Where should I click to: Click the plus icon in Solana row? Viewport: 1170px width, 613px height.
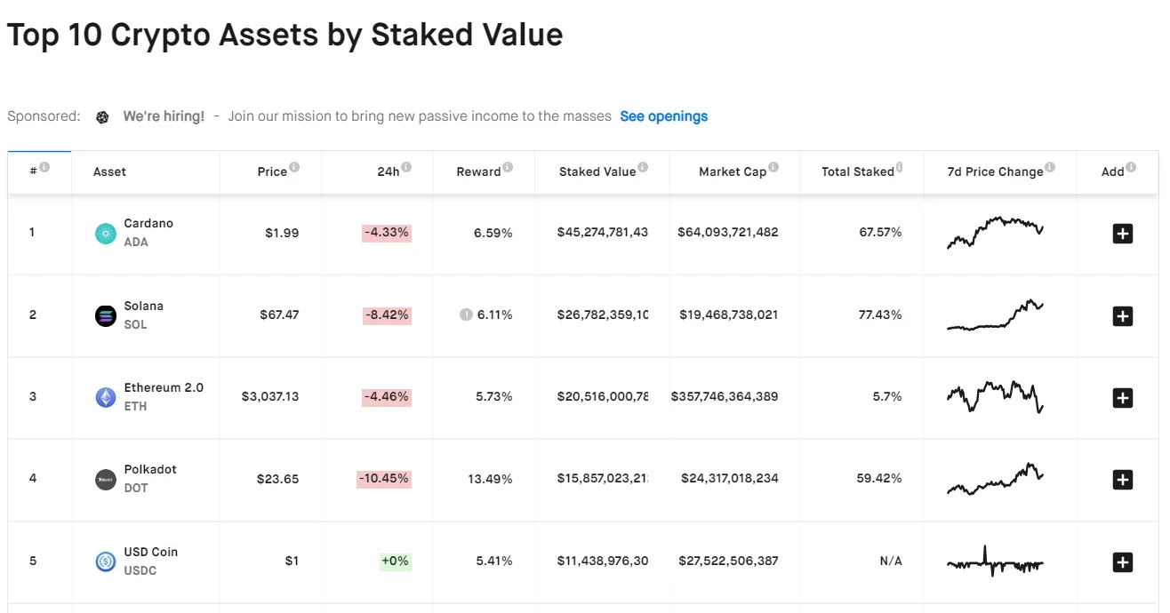tap(1123, 315)
